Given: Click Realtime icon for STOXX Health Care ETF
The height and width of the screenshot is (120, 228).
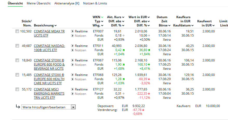Looking at the screenshot, I should pyautogui.click(x=73, y=75).
